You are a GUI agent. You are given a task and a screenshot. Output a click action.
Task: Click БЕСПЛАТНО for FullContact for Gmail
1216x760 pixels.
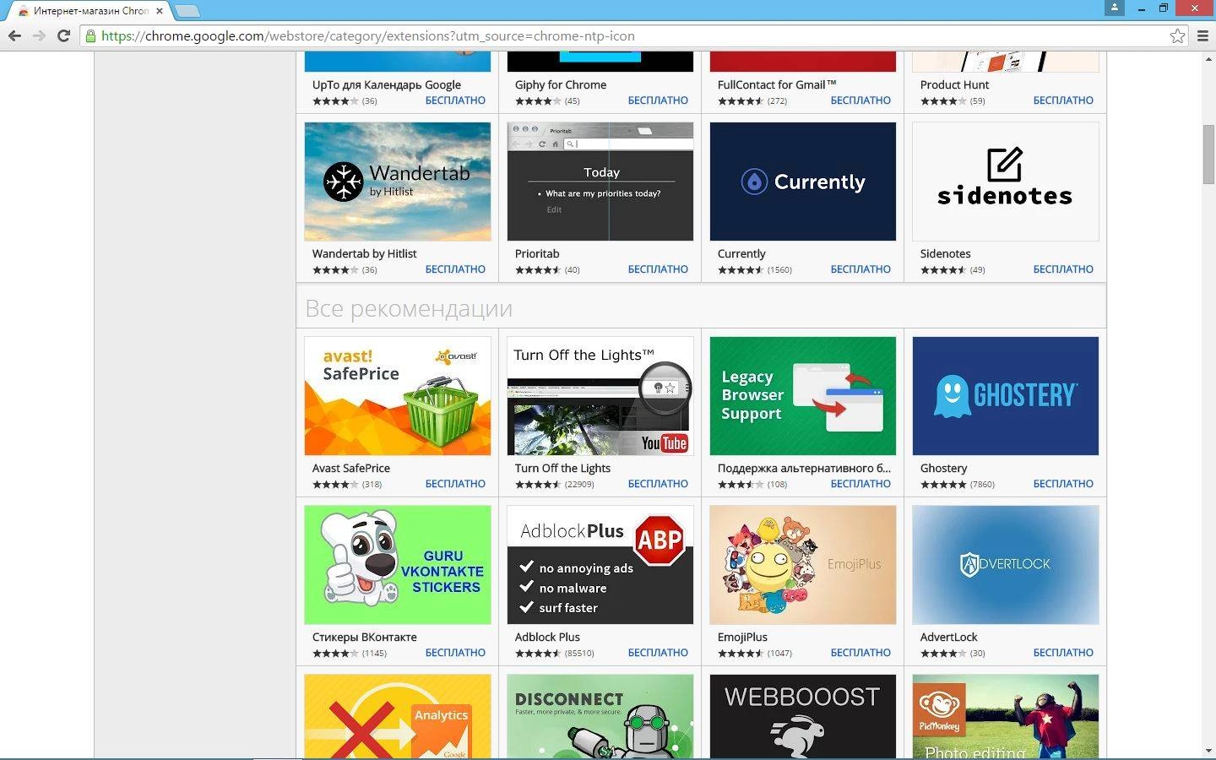(860, 100)
